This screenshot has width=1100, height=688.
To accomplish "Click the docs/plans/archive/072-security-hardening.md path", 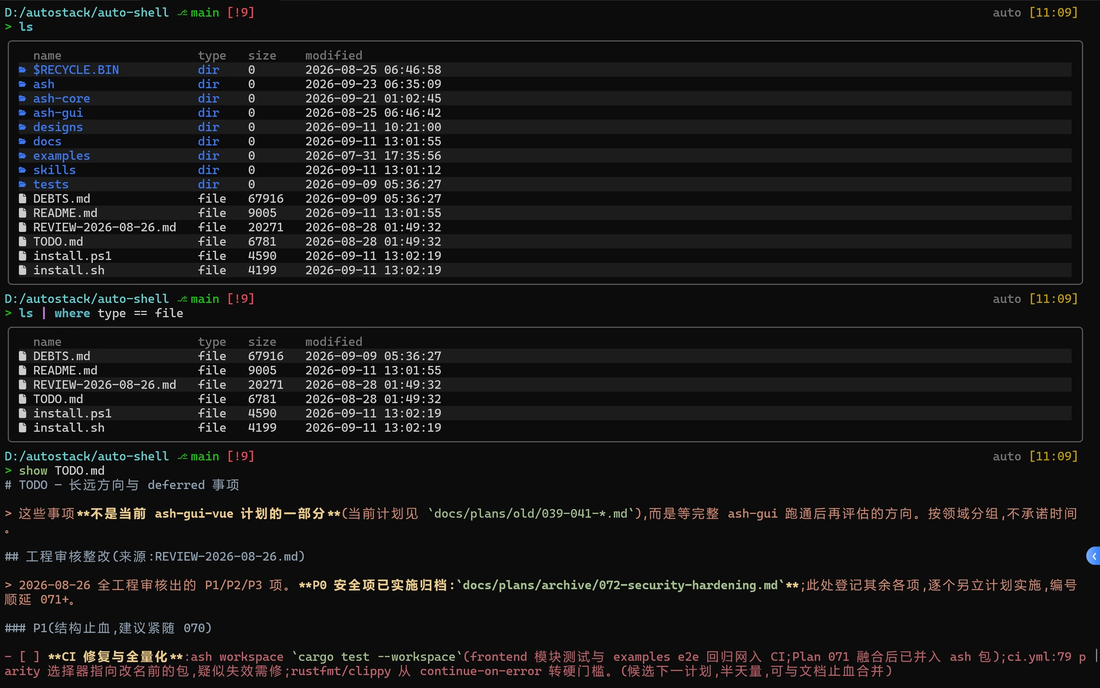I will pos(619,585).
